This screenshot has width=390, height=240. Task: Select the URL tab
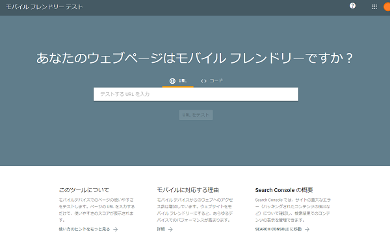point(178,81)
